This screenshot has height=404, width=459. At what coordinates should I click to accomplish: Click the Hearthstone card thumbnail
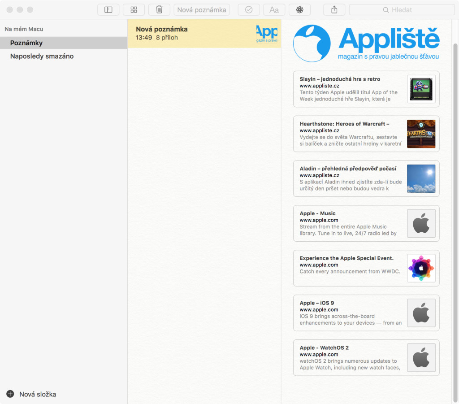click(x=421, y=134)
